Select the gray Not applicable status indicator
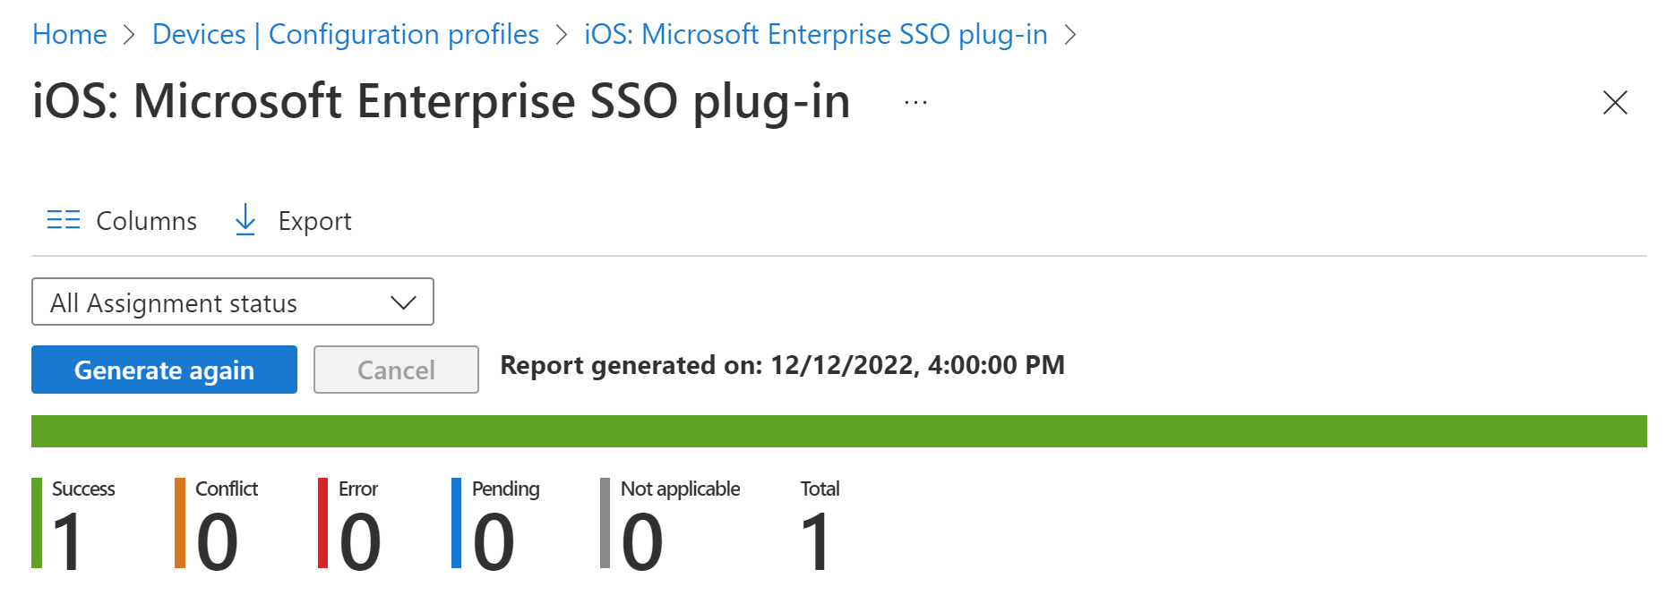 pos(605,523)
